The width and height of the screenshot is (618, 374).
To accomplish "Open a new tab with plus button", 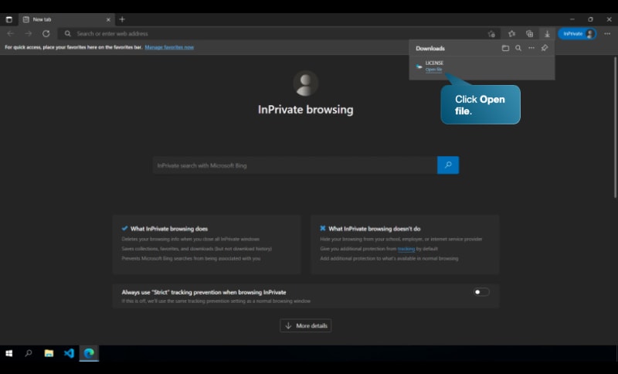I will pos(122,19).
